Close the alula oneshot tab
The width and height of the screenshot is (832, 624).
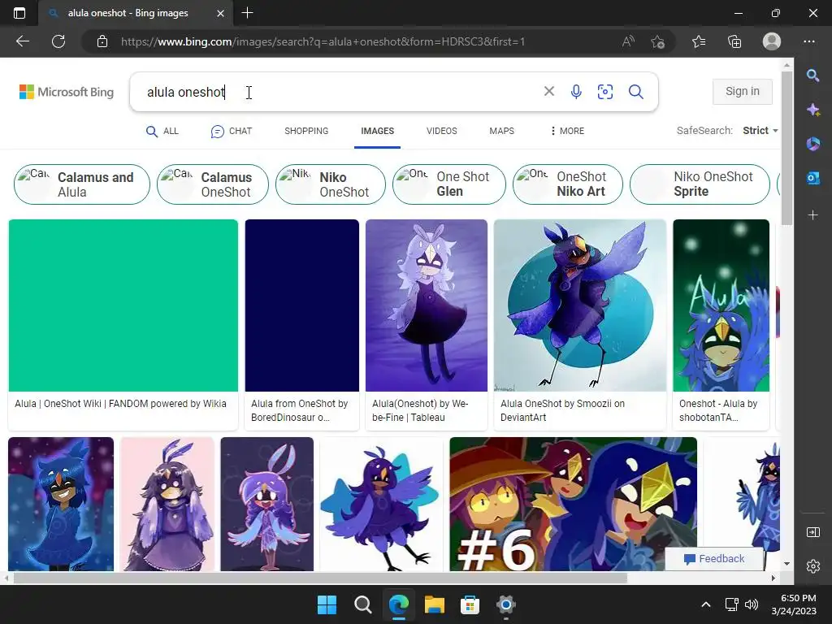click(x=221, y=13)
